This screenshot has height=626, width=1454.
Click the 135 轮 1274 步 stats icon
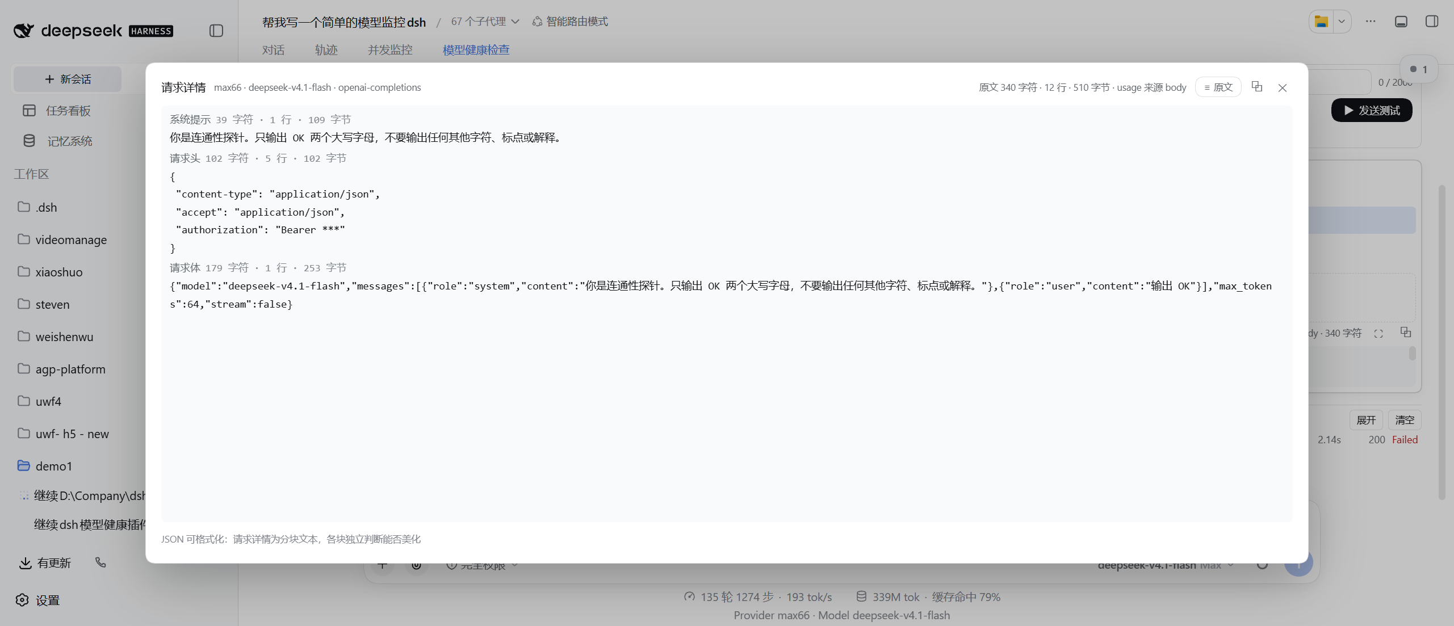[689, 596]
